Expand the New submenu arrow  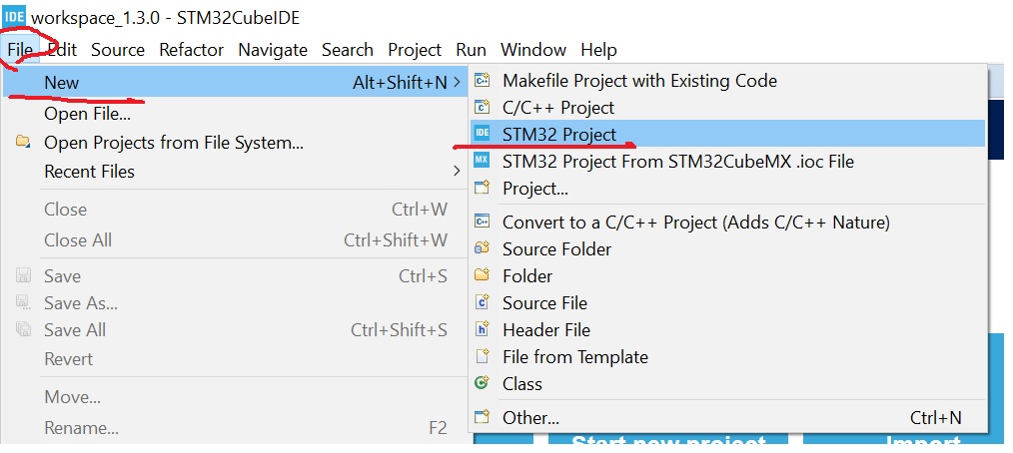[458, 83]
